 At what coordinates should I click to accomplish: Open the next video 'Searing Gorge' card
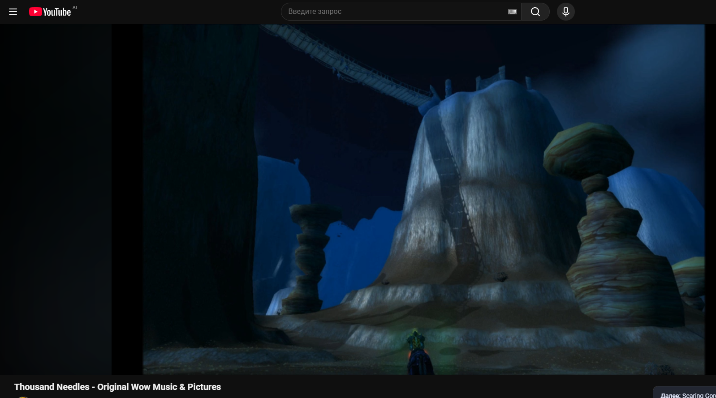[x=685, y=393]
